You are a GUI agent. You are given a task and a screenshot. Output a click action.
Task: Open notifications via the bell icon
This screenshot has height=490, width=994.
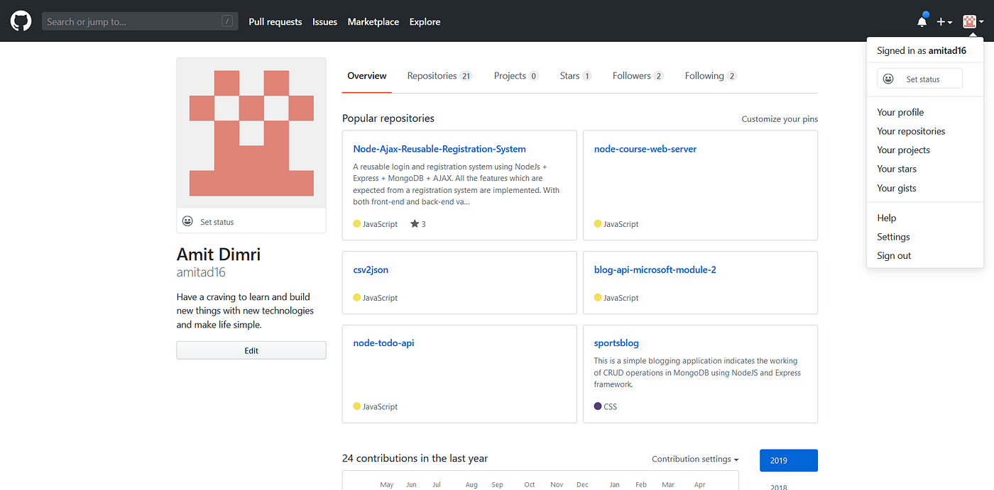[x=922, y=21]
